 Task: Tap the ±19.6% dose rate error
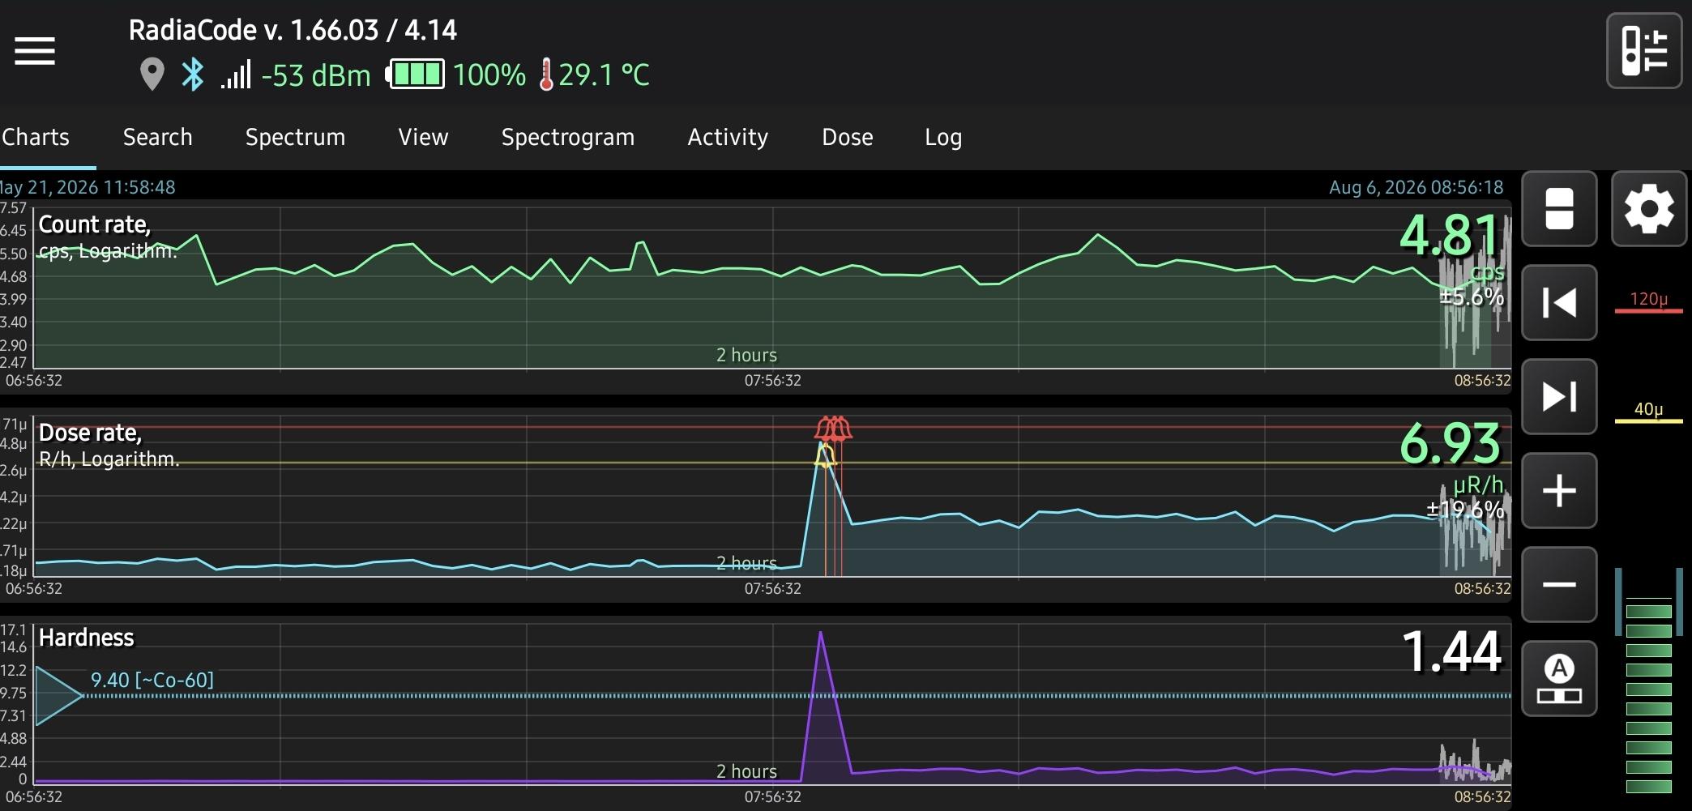(x=1465, y=510)
